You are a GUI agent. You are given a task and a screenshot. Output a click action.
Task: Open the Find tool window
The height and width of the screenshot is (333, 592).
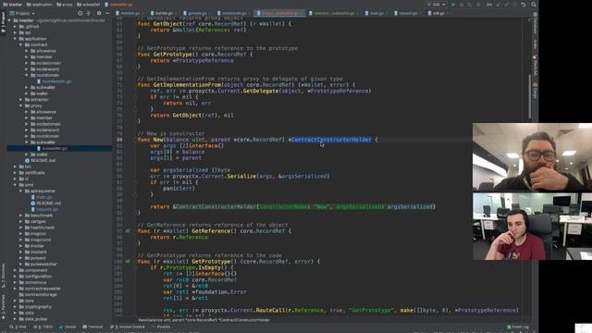pyautogui.click(x=18, y=327)
